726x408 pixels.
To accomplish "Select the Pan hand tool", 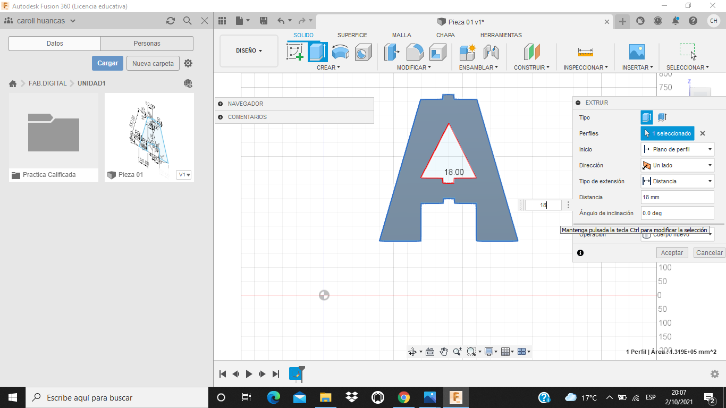I will point(443,352).
